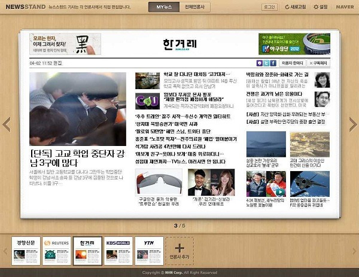Click the CU store thumbnail

pos(147,101)
